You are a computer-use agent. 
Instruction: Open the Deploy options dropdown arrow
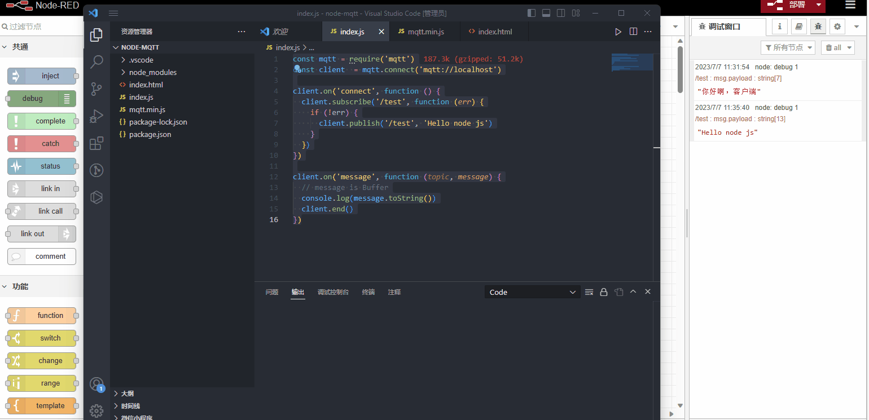click(819, 5)
